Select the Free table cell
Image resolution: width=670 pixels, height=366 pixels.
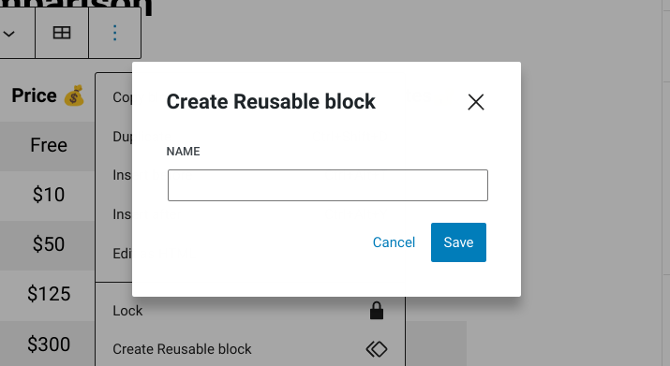click(x=47, y=146)
